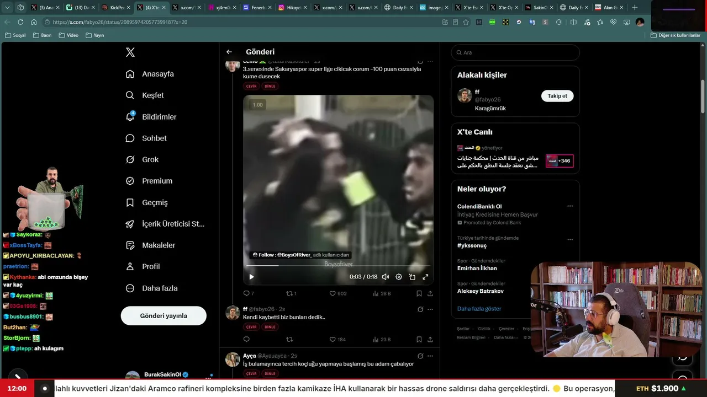Open the Sosyal bookmarks folder
This screenshot has height=397, width=707.
[15, 35]
